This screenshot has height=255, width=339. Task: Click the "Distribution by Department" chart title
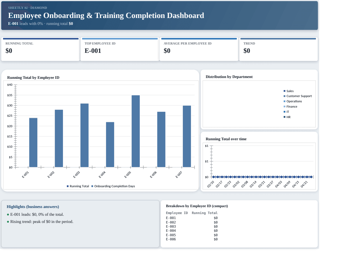pos(229,77)
